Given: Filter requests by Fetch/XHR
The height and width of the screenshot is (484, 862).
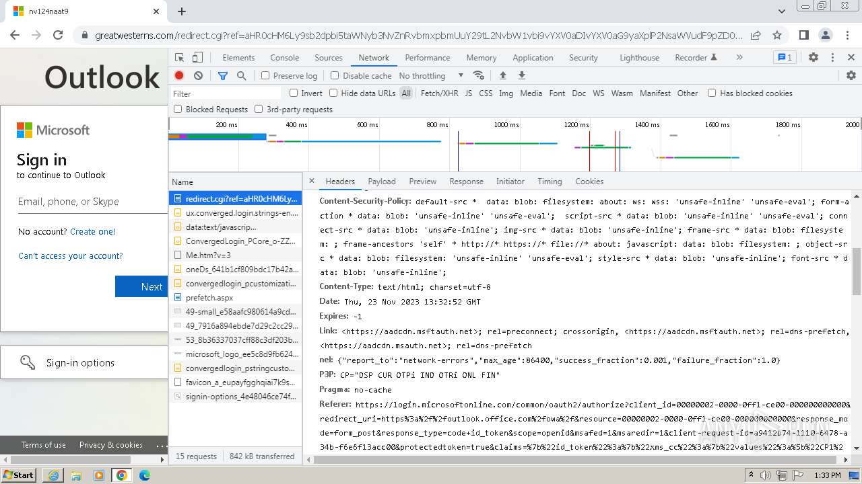Looking at the screenshot, I should [439, 93].
